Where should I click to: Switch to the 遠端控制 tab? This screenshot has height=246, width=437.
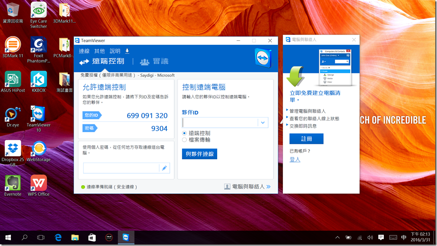(x=102, y=61)
